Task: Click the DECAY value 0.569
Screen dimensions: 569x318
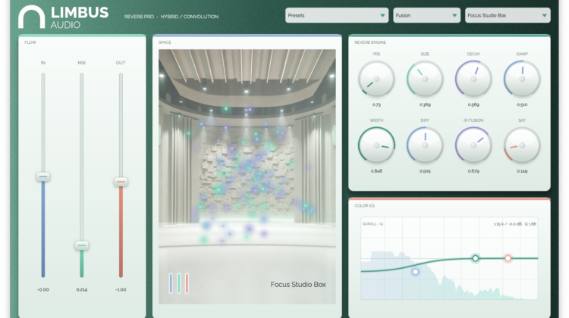Action: point(473,104)
